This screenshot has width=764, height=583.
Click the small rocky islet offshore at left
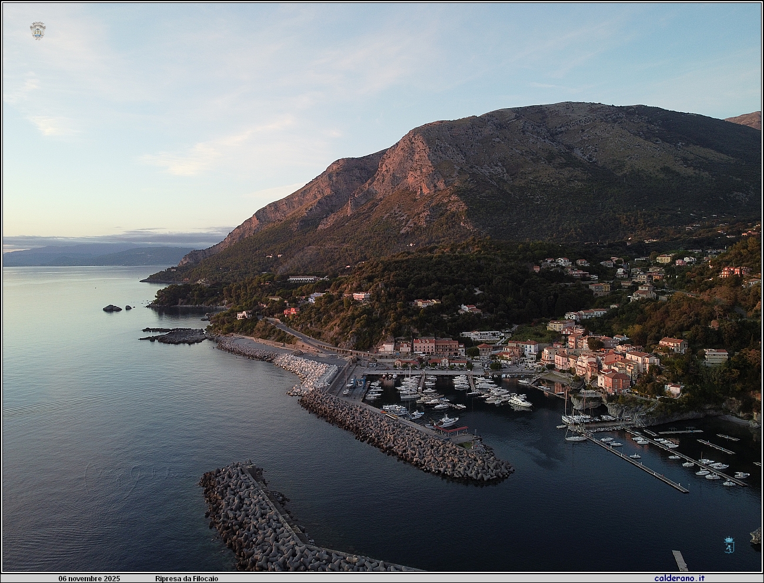point(112,308)
